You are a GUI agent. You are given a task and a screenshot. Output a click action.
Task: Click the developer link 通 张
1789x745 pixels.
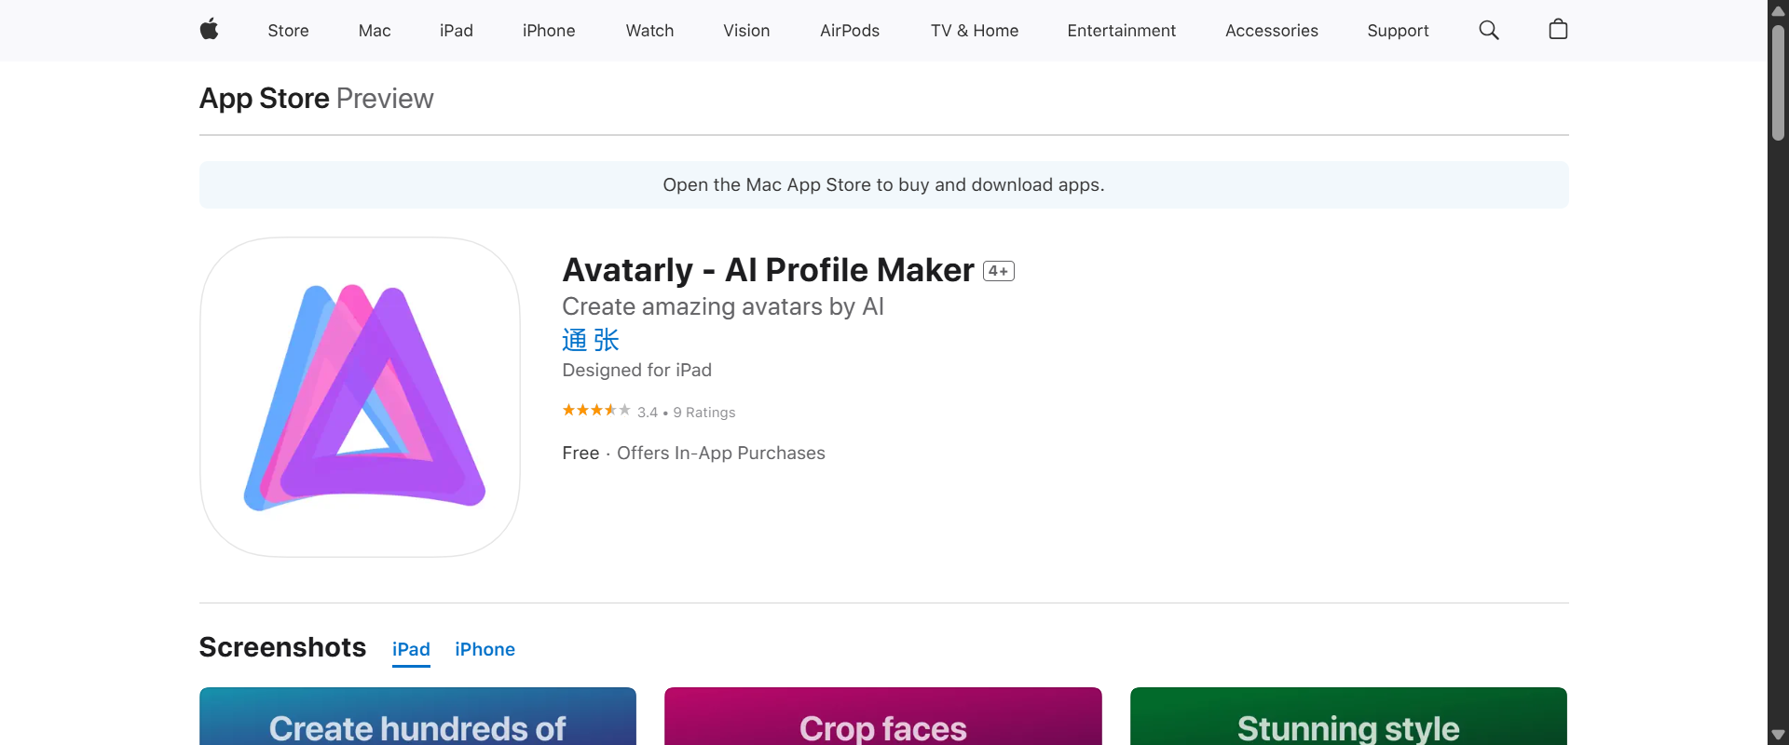[591, 340]
